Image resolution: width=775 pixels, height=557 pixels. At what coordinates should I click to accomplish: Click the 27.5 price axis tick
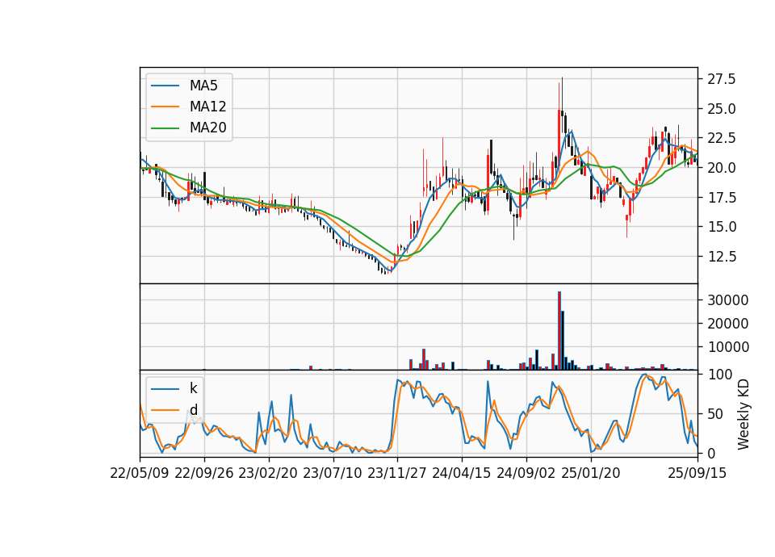point(722,79)
